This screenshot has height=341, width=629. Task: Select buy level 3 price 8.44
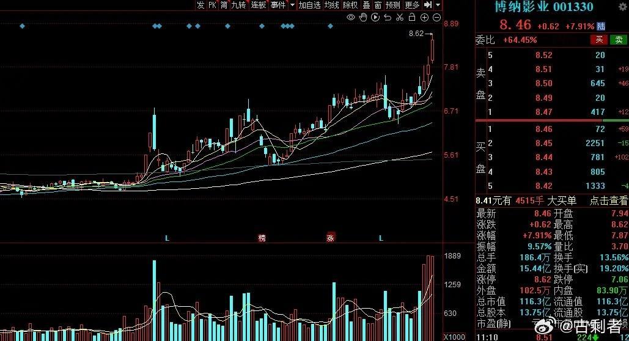pos(544,157)
